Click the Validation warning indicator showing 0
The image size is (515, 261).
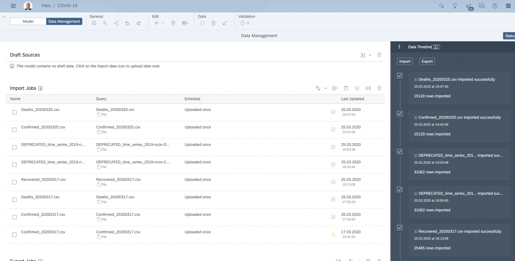click(x=245, y=23)
